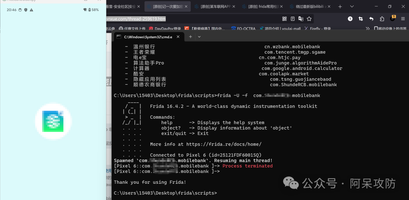The image size is (409, 200).
Task: Open the 项目介绍 | youlai-mall bookmark
Action: point(280,29)
